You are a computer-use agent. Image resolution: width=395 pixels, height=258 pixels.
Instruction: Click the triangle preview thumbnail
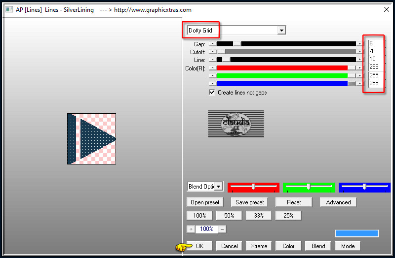click(91, 139)
